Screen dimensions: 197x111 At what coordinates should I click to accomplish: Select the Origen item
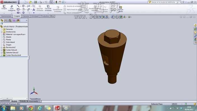click(x=9, y=45)
